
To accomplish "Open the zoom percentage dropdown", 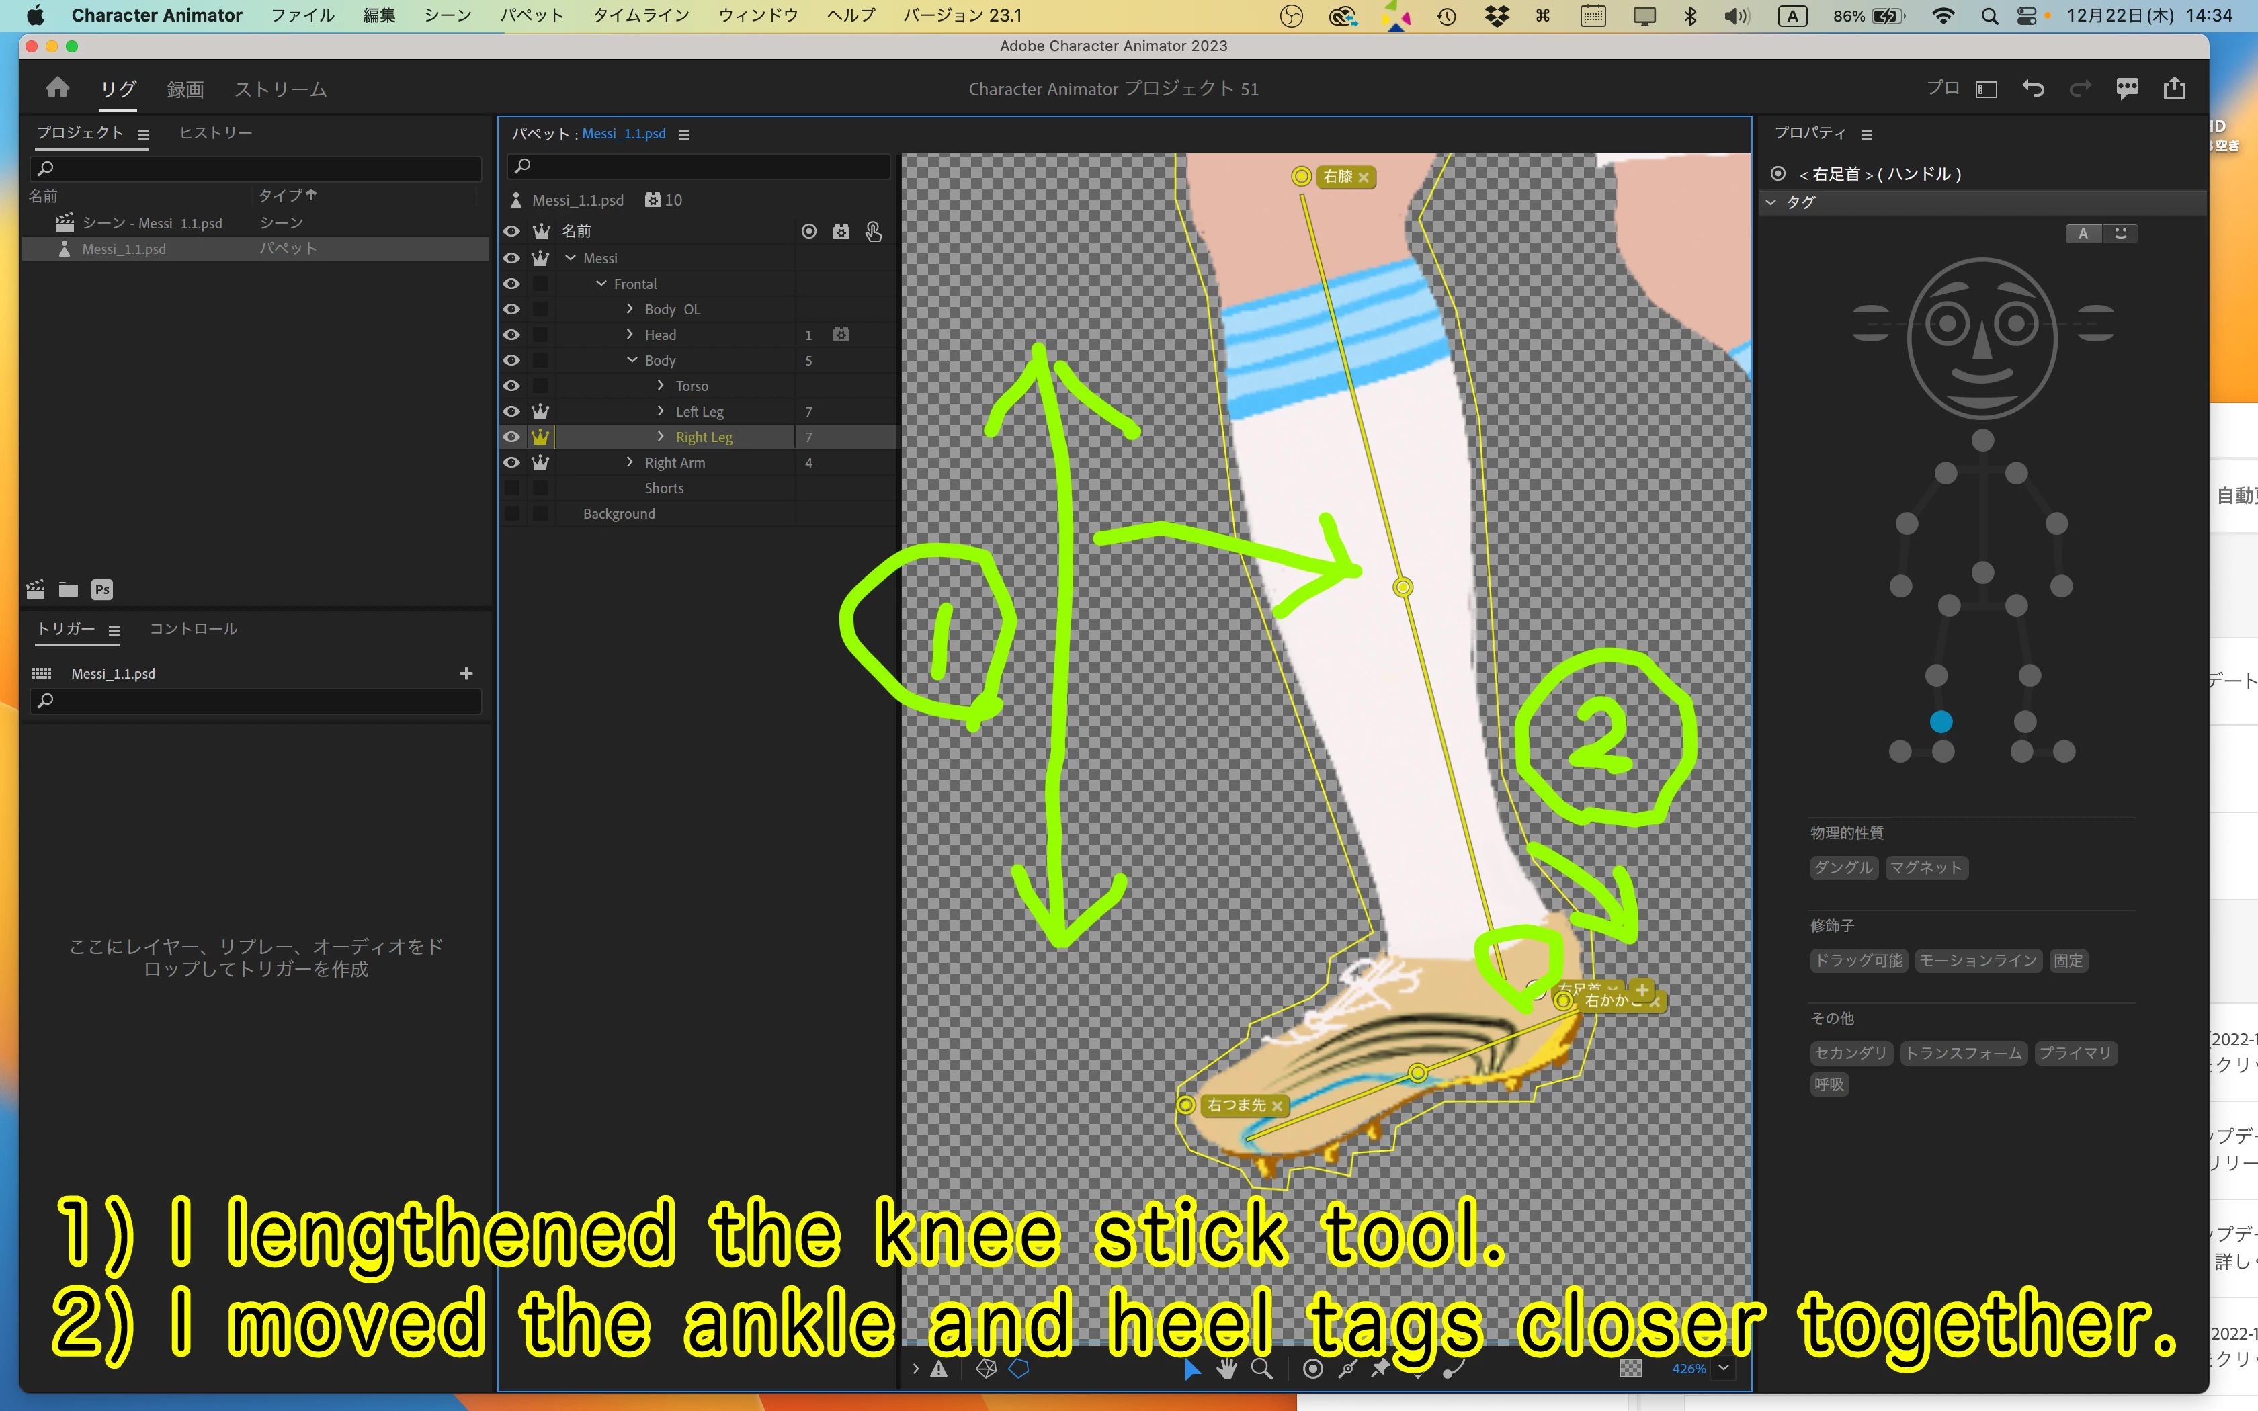I will pos(1723,1368).
